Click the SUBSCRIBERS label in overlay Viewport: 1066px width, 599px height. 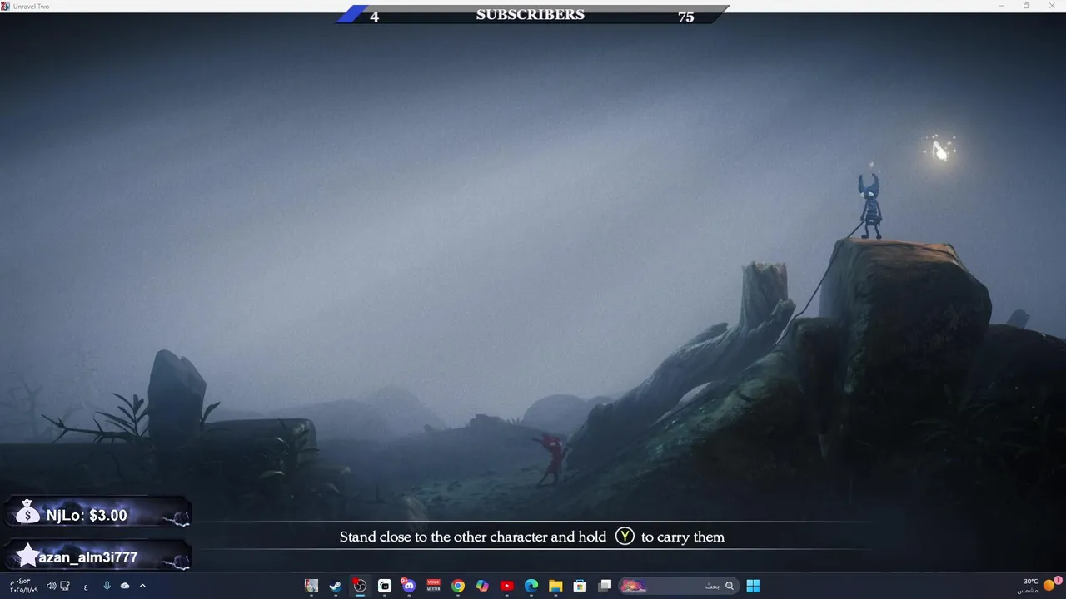pos(531,15)
